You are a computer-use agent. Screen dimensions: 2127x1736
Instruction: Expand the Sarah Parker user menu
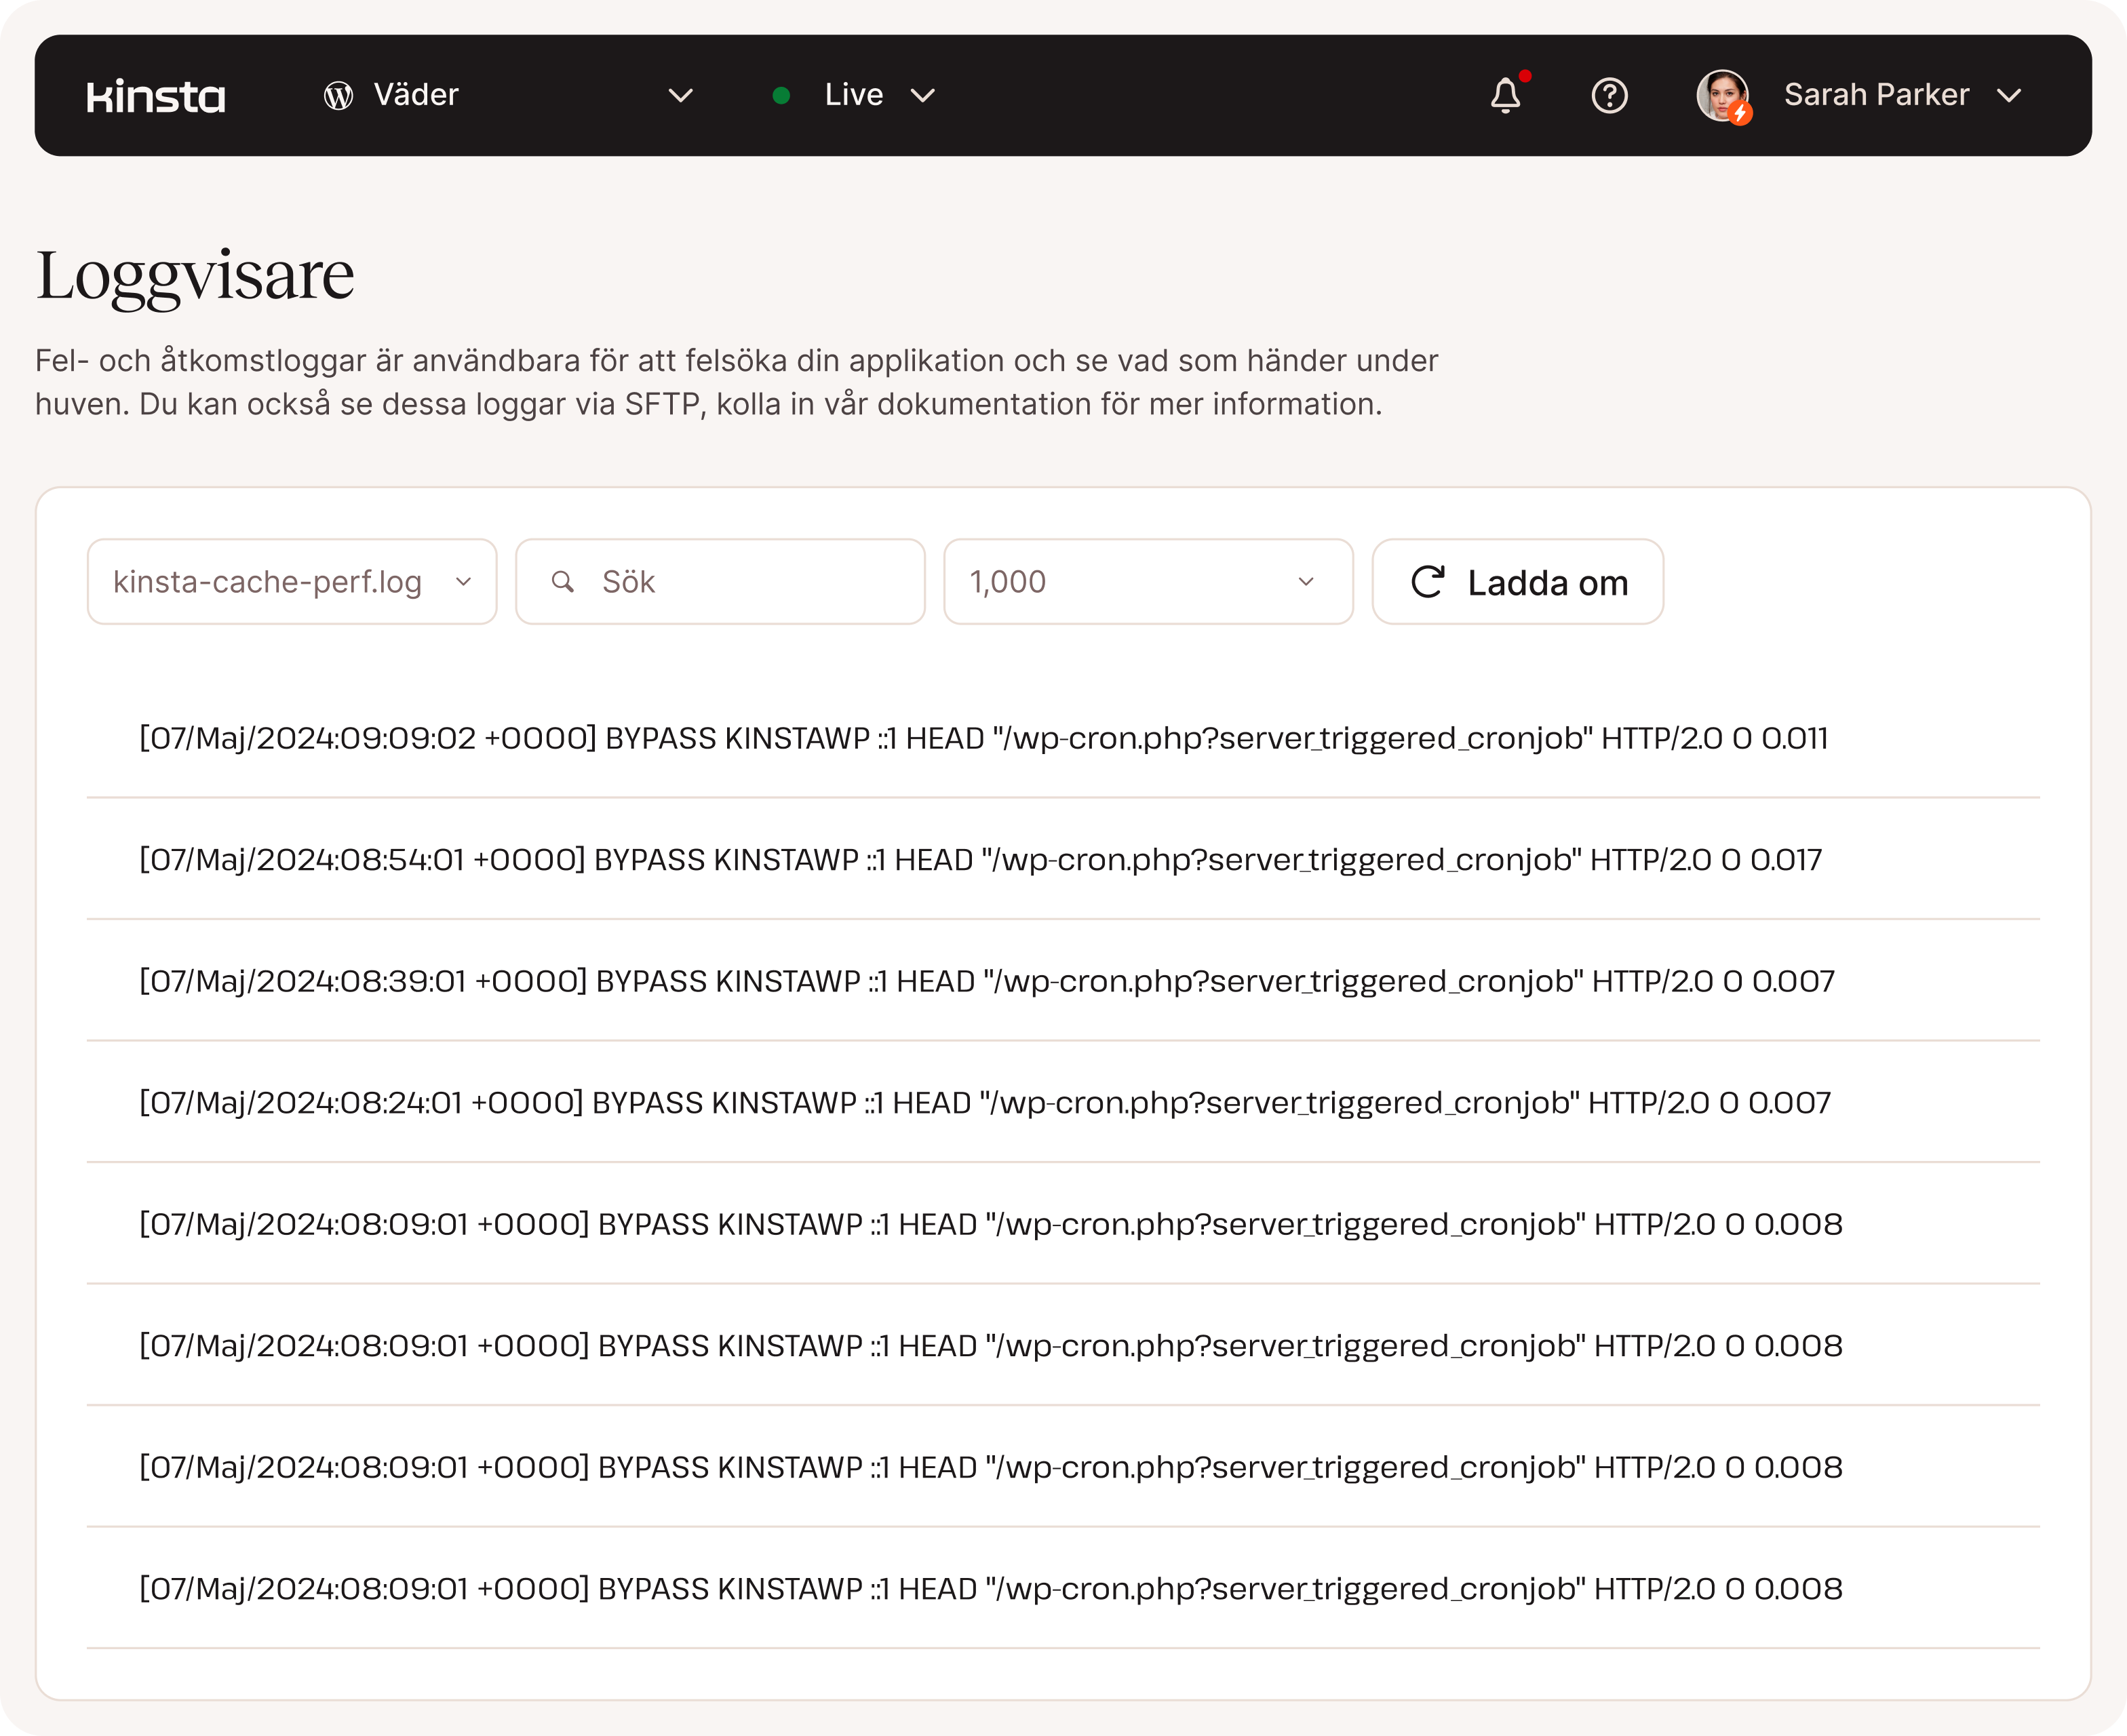click(2008, 96)
